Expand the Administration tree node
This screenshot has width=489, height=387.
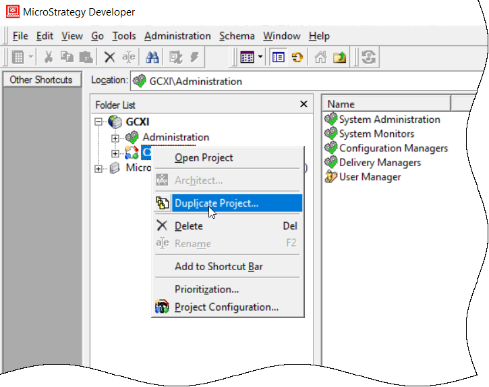[x=115, y=138]
